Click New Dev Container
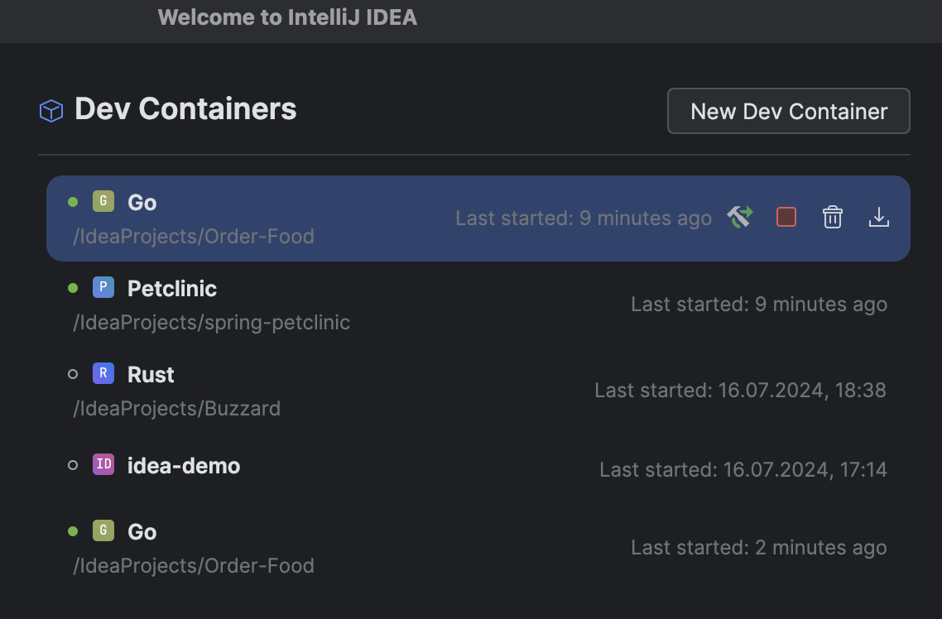Viewport: 942px width, 619px height. click(787, 111)
